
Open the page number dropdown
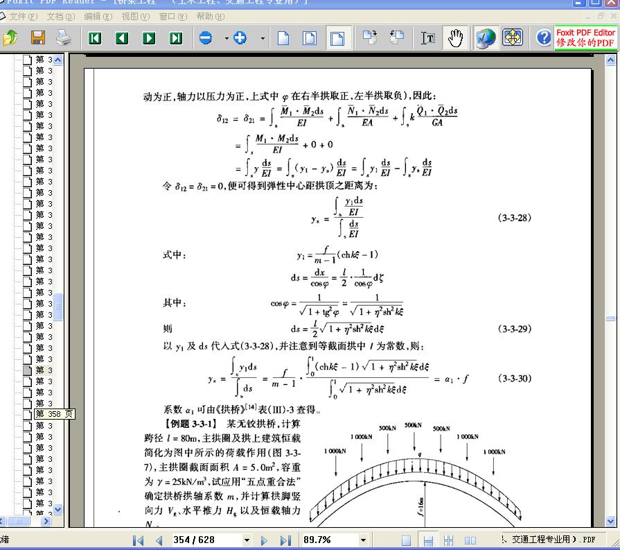pos(247,540)
